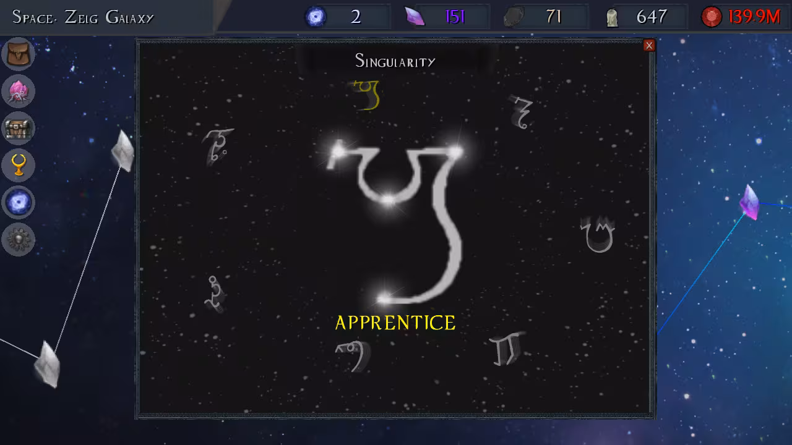
Task: Select the grey horned rune at right
Action: (598, 234)
